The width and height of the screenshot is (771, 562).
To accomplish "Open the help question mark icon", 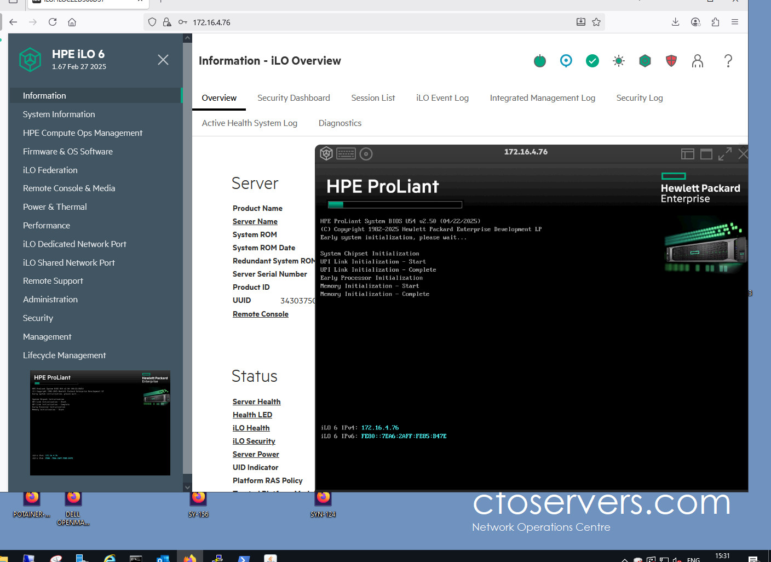I will coord(728,61).
